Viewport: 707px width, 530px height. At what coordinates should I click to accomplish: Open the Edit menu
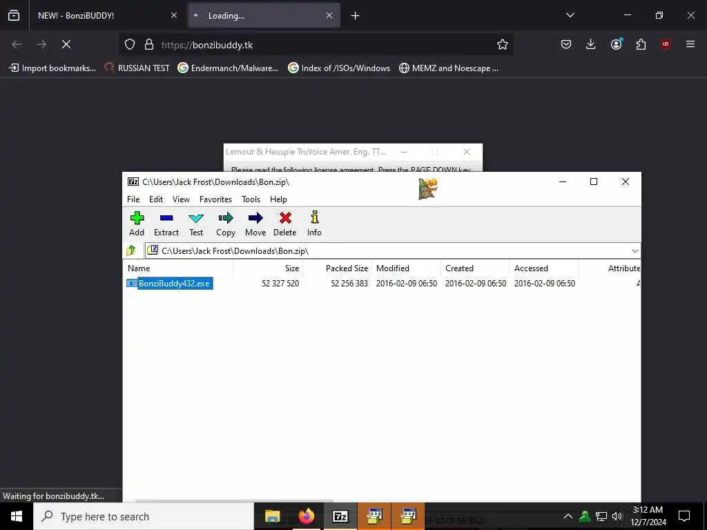(x=156, y=199)
